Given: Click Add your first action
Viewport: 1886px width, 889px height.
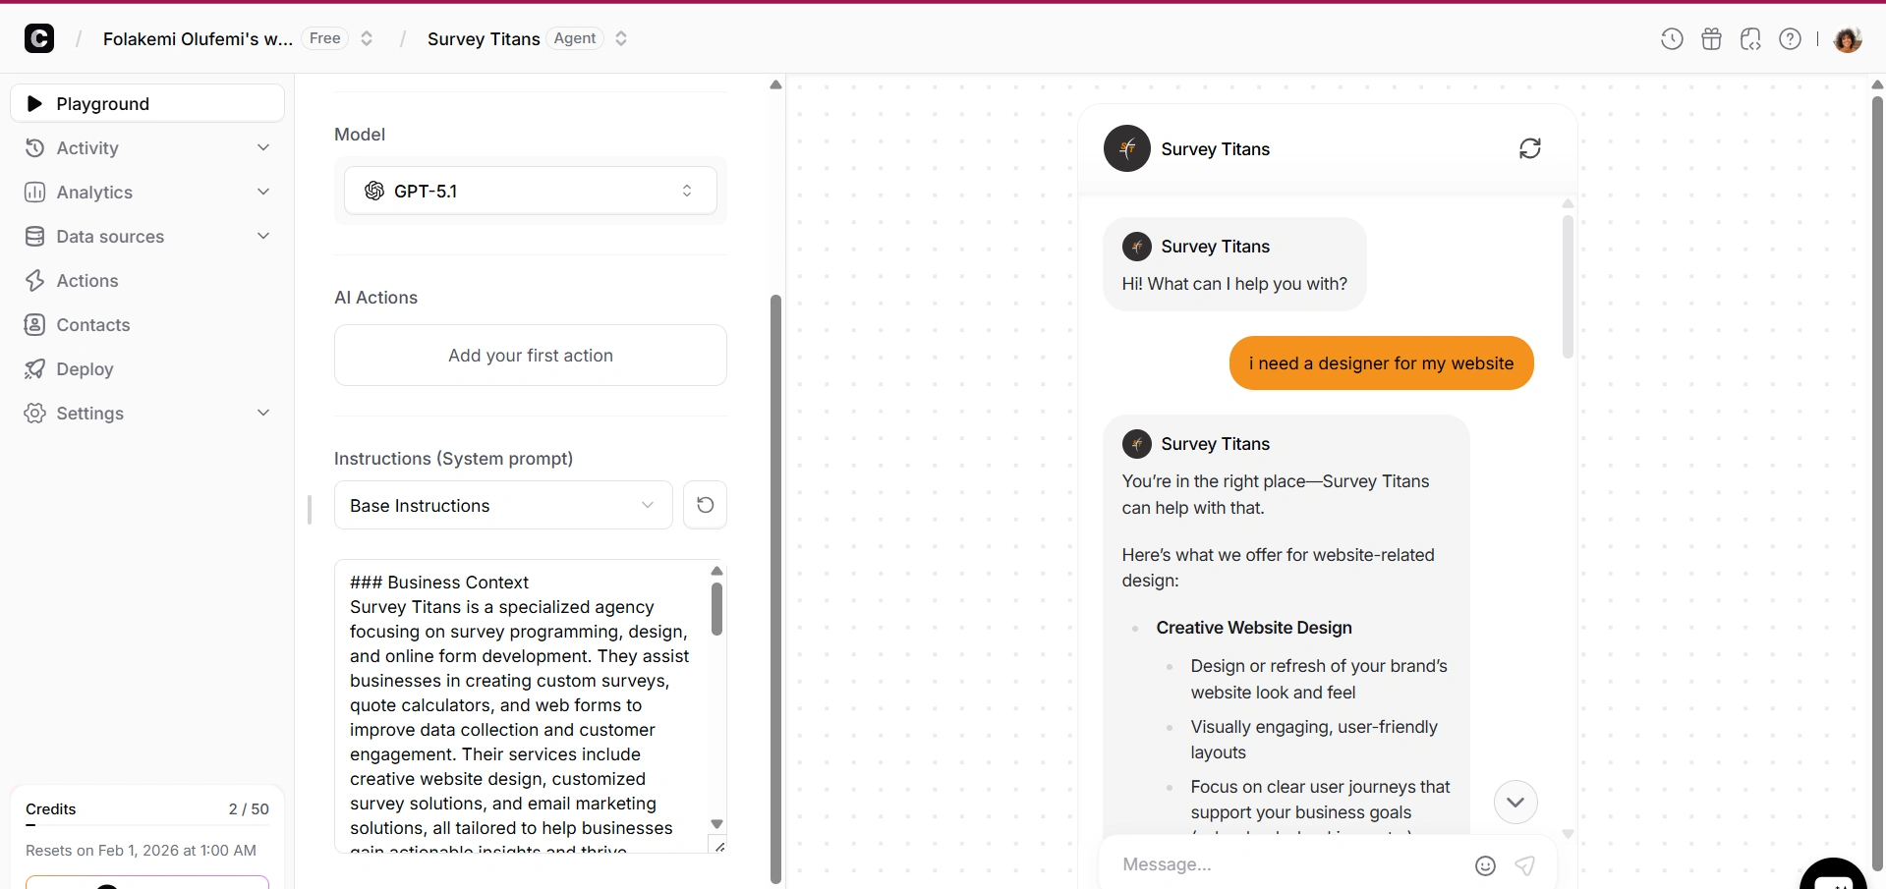Looking at the screenshot, I should pos(531,355).
